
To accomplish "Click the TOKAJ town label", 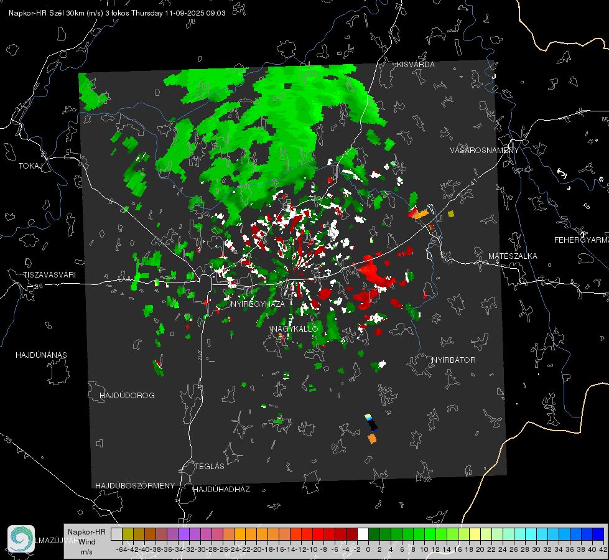I will 30,166.
